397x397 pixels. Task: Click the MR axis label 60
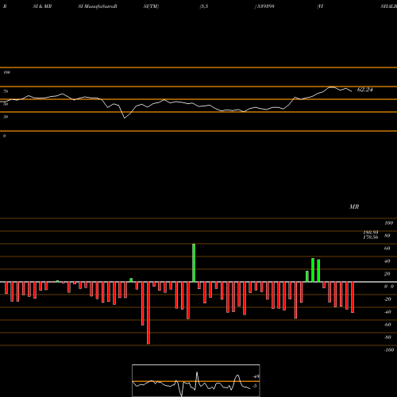pyautogui.click(x=387, y=249)
